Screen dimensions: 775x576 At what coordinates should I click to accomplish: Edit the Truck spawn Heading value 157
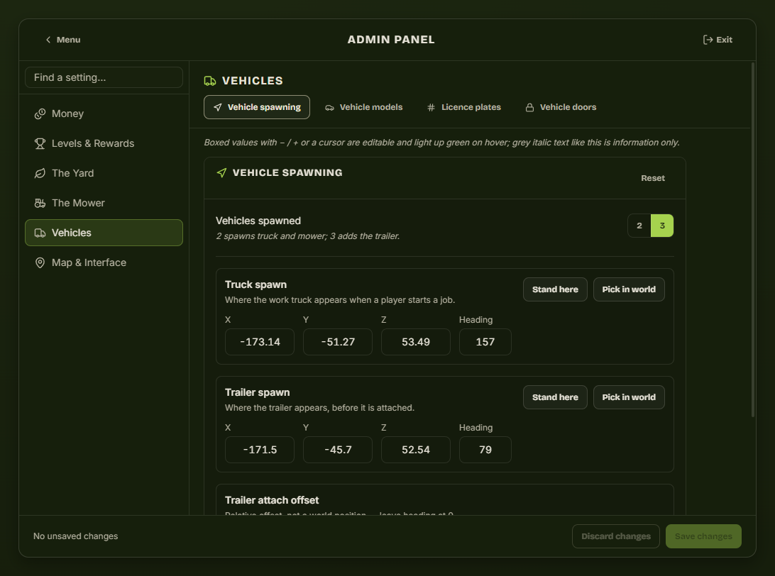click(x=485, y=342)
